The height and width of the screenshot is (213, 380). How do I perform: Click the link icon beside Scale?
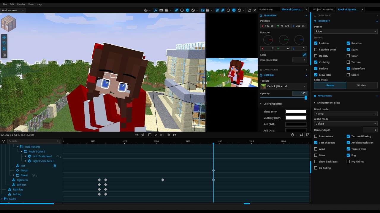(305, 55)
